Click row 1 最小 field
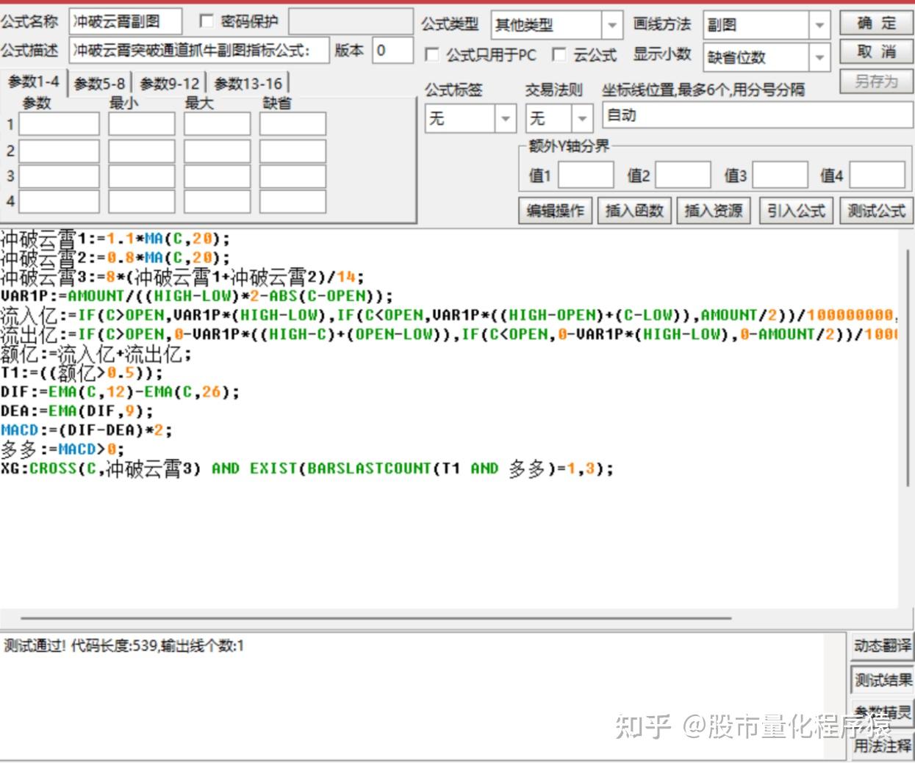The image size is (915, 763). coord(141,124)
